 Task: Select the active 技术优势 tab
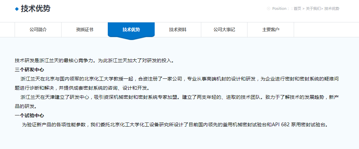[131, 30]
